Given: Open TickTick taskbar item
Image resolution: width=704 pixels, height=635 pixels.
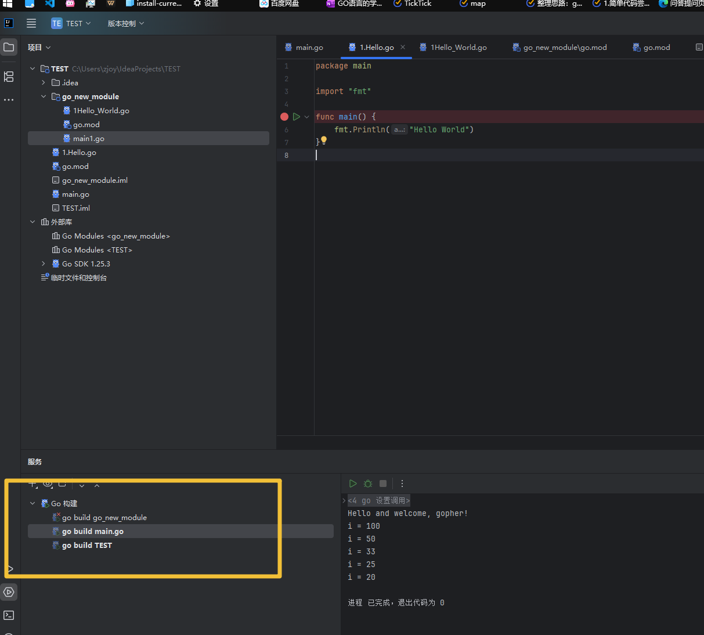Looking at the screenshot, I should pos(412,3).
